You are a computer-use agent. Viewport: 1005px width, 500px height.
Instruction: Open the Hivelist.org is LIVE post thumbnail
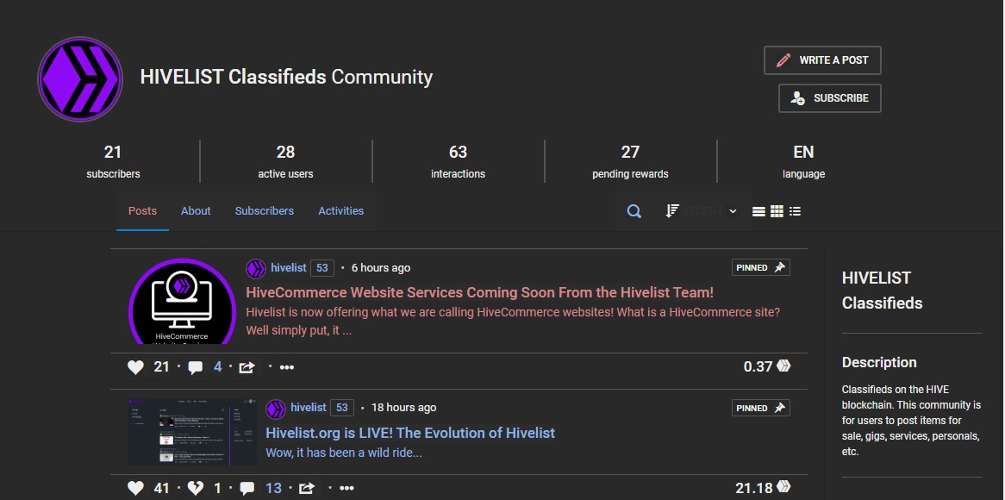pyautogui.click(x=192, y=432)
